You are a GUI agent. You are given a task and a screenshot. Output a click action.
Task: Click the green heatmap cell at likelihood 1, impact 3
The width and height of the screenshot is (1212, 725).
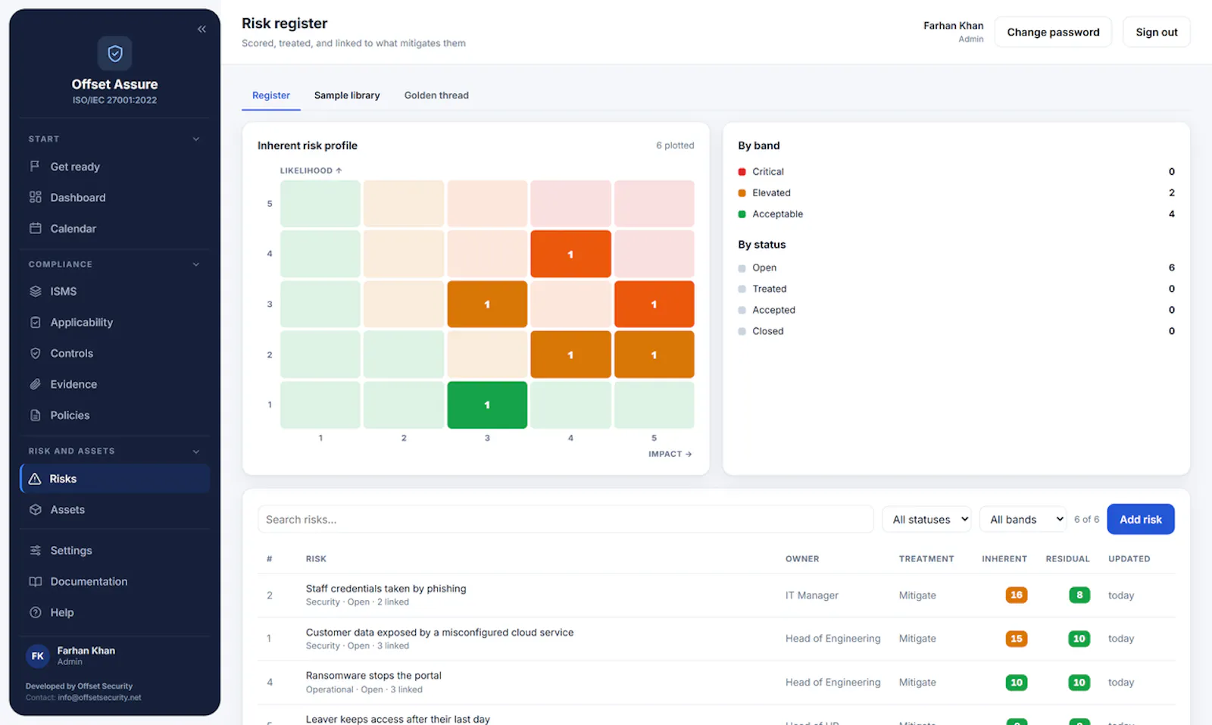tap(487, 405)
